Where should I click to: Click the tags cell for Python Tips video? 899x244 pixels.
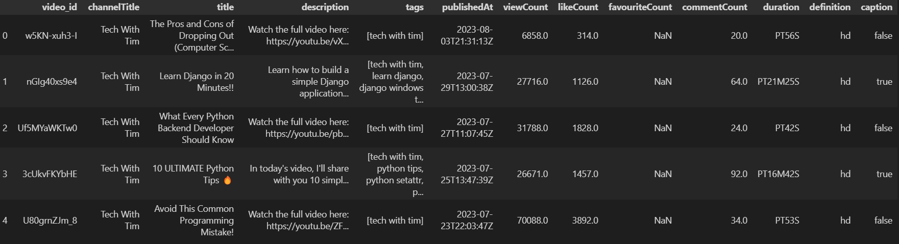(x=395, y=174)
